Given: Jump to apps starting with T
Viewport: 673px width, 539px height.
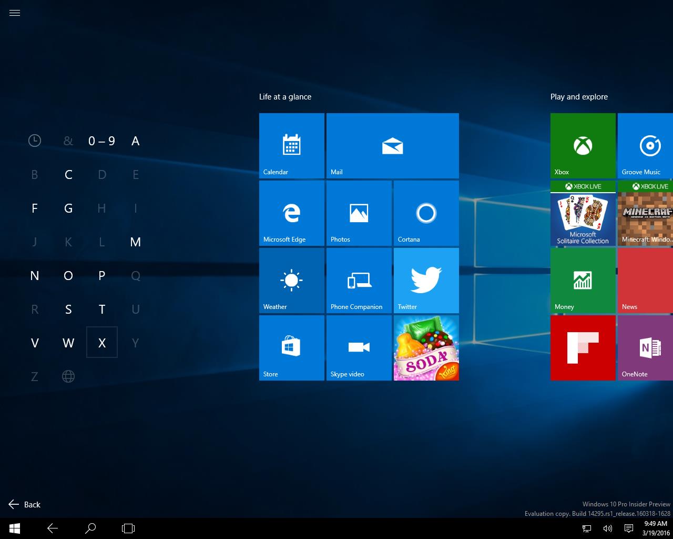Looking at the screenshot, I should [102, 309].
